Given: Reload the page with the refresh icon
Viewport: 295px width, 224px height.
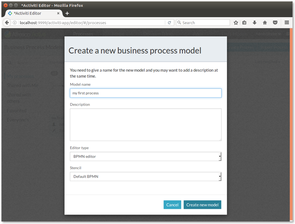Looking at the screenshot, I should coord(169,23).
